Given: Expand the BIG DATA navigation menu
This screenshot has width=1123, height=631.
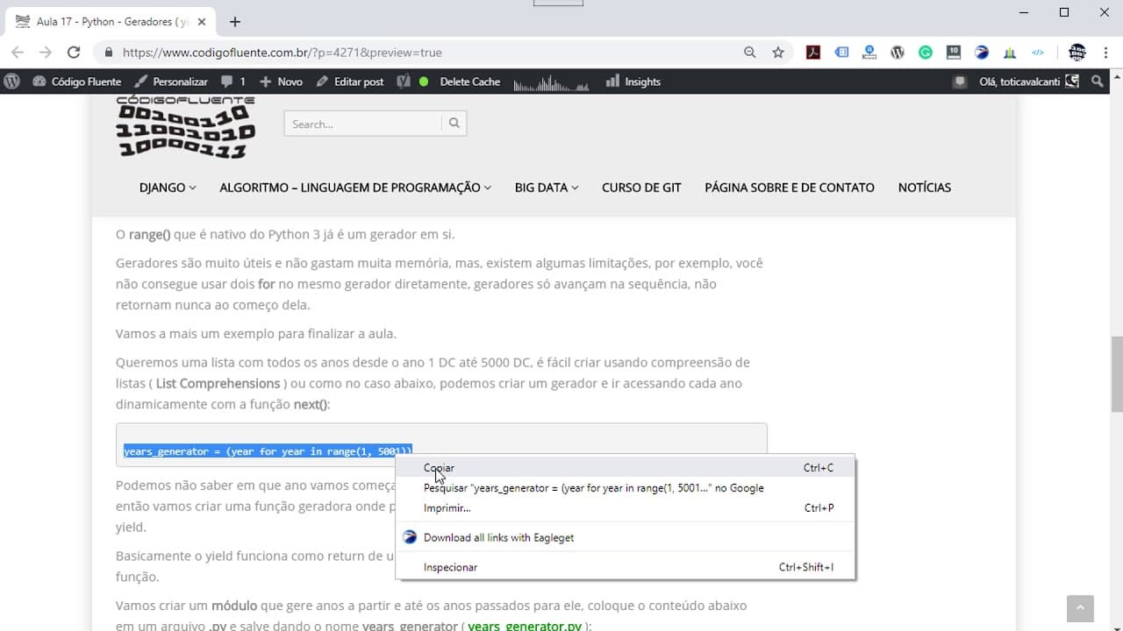Looking at the screenshot, I should tap(547, 188).
